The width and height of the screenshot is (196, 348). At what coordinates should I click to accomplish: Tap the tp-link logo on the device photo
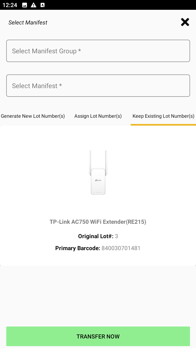point(98,180)
